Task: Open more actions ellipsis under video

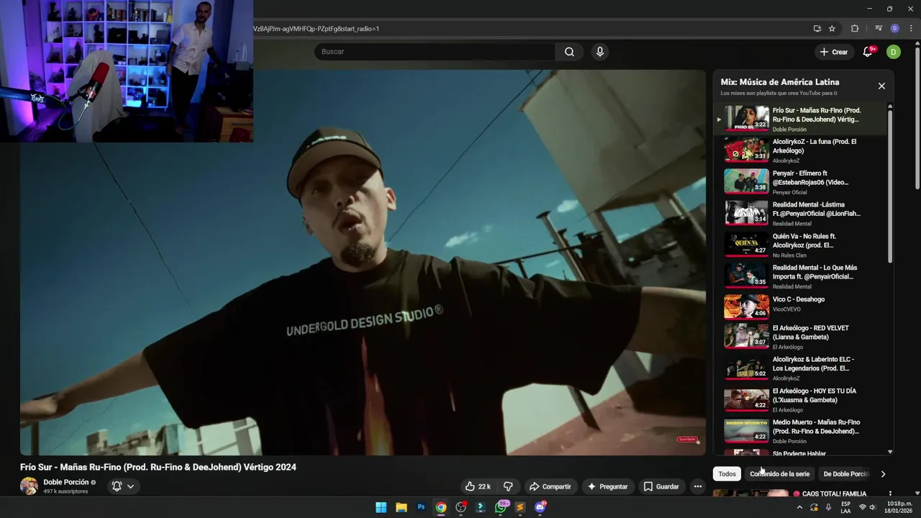Action: pos(697,486)
